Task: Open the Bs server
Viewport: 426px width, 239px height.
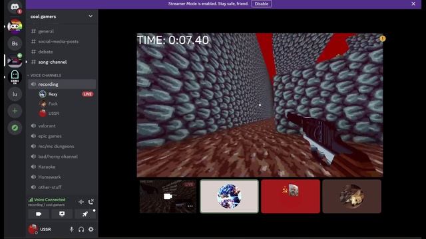Action: coord(15,43)
